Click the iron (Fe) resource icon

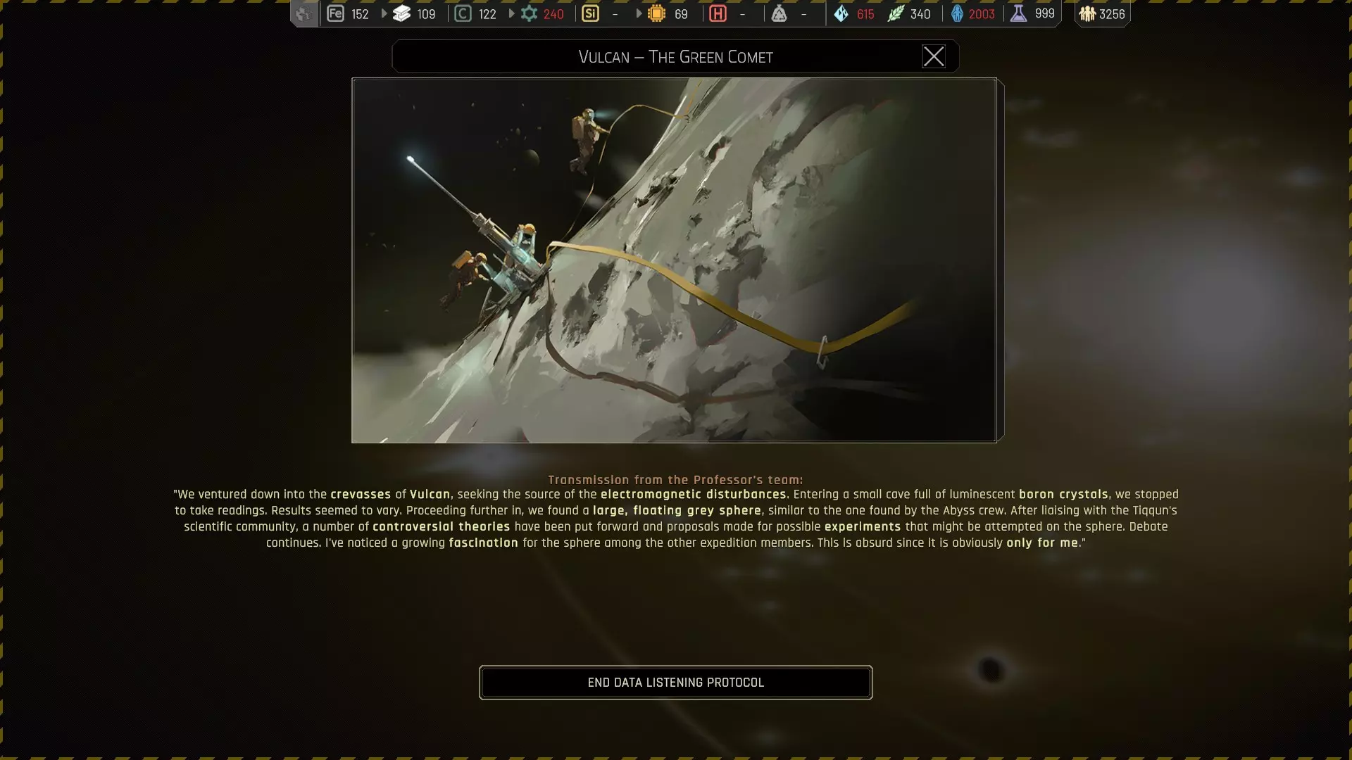(335, 13)
